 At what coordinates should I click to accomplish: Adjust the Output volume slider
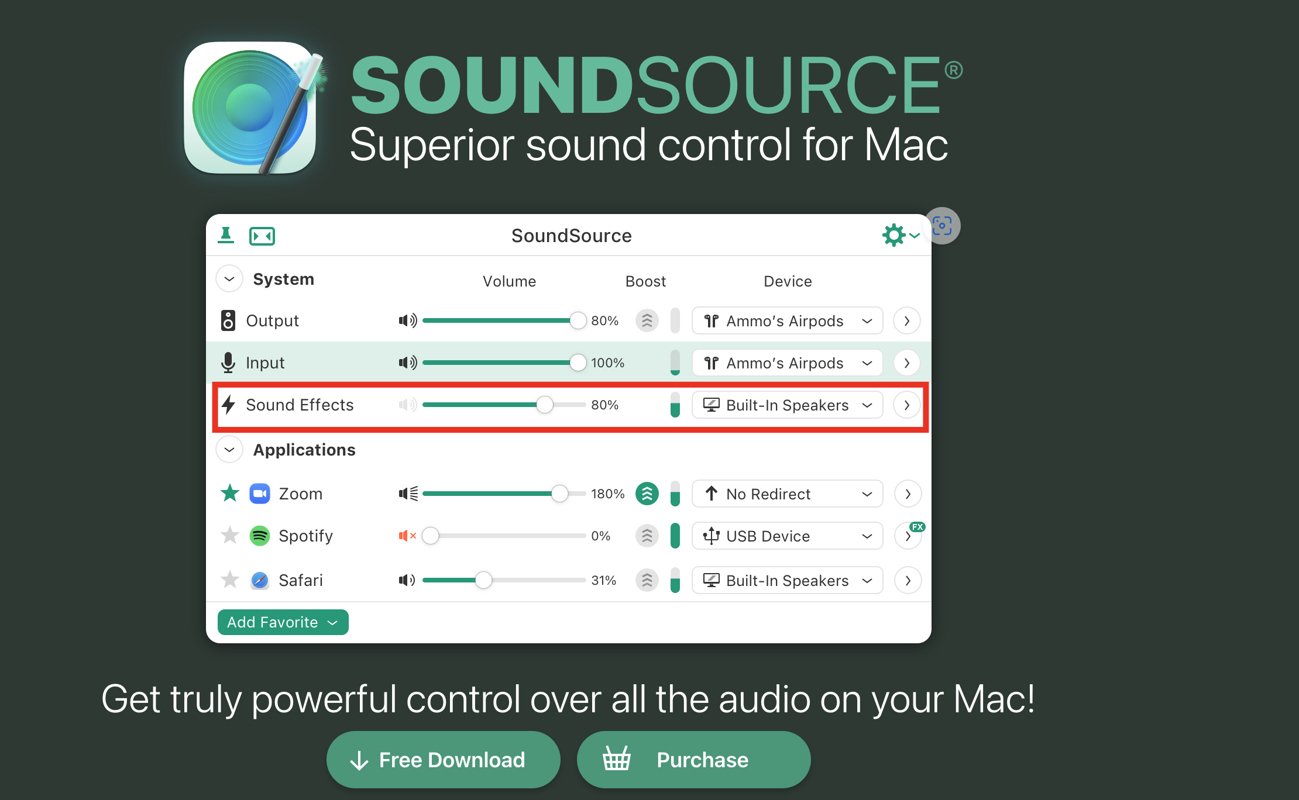click(x=504, y=320)
